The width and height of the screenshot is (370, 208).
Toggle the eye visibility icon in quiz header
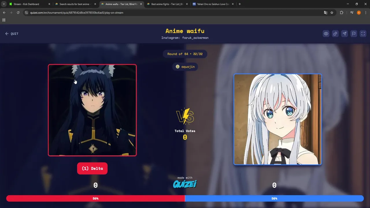(326, 34)
